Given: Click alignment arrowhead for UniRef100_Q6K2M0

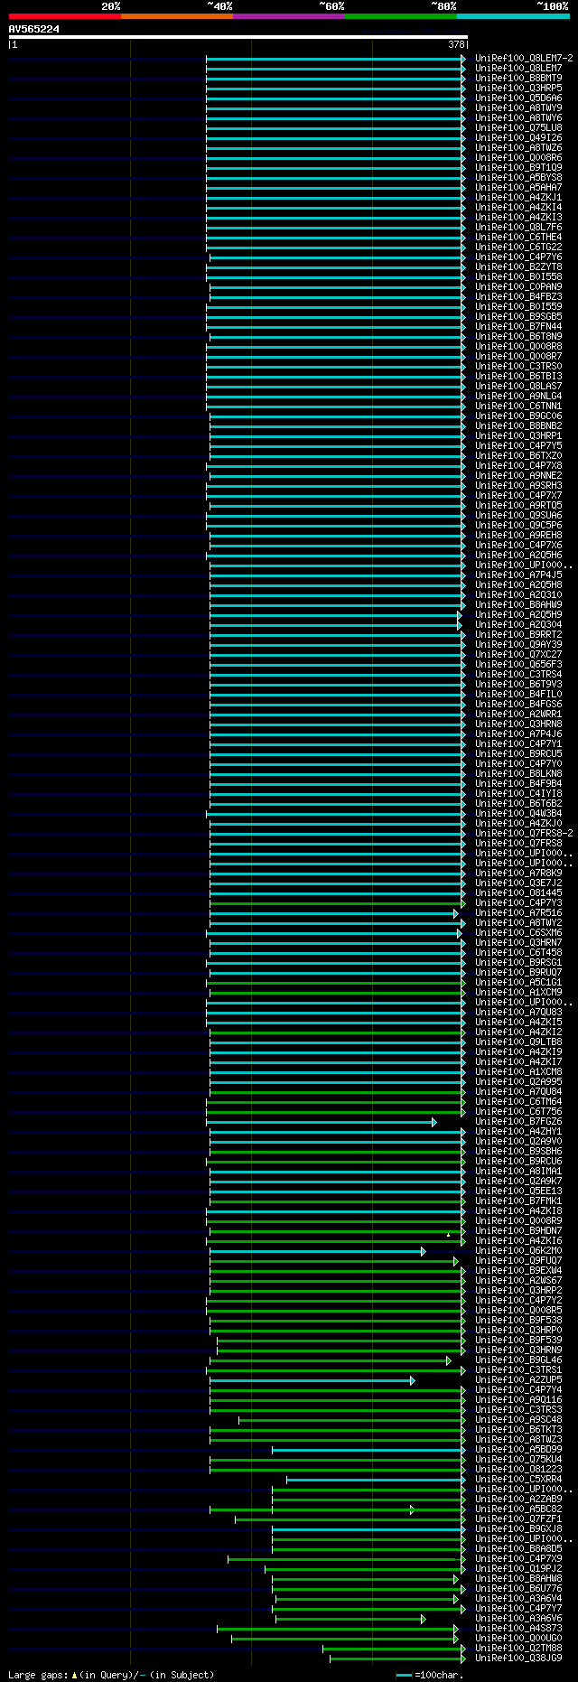Looking at the screenshot, I should [423, 1251].
